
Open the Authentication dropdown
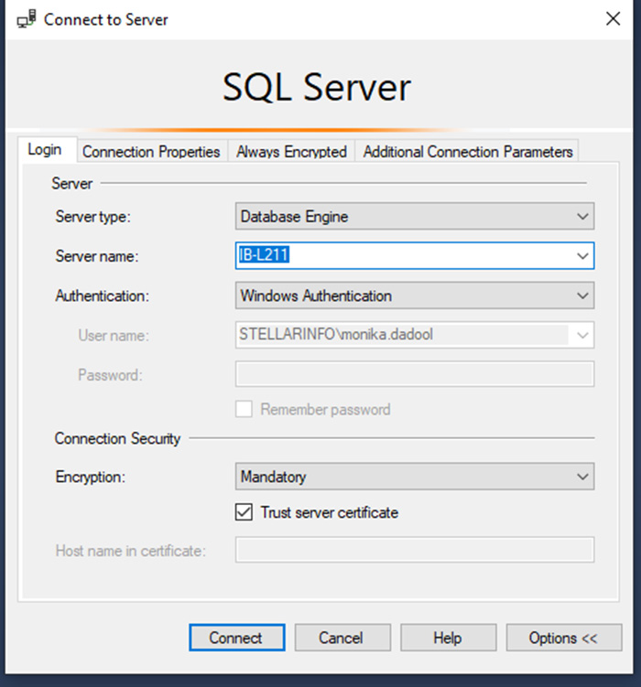415,295
